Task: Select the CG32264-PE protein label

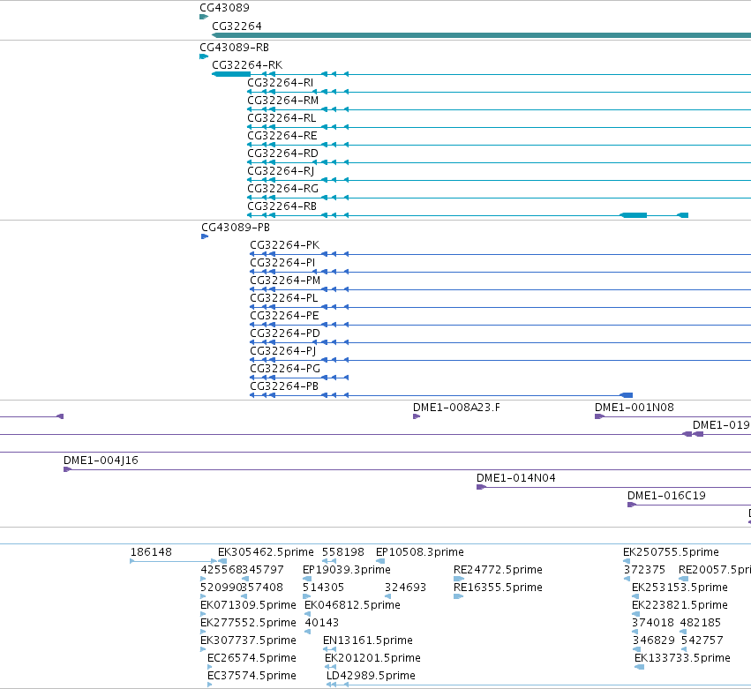Action: pos(284,316)
